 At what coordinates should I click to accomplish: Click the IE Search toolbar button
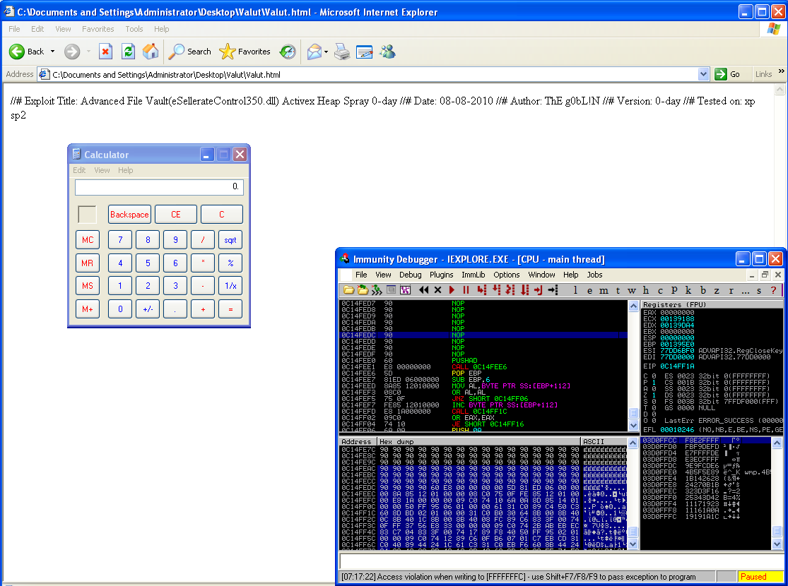190,52
